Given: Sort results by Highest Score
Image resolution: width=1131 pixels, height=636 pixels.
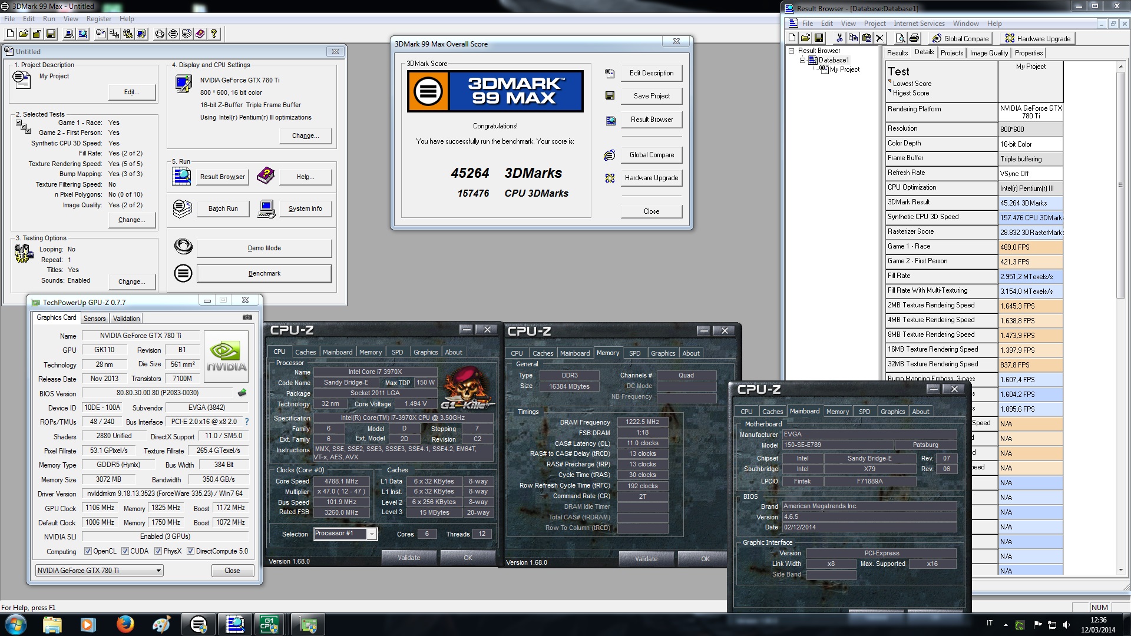Looking at the screenshot, I should coord(911,93).
